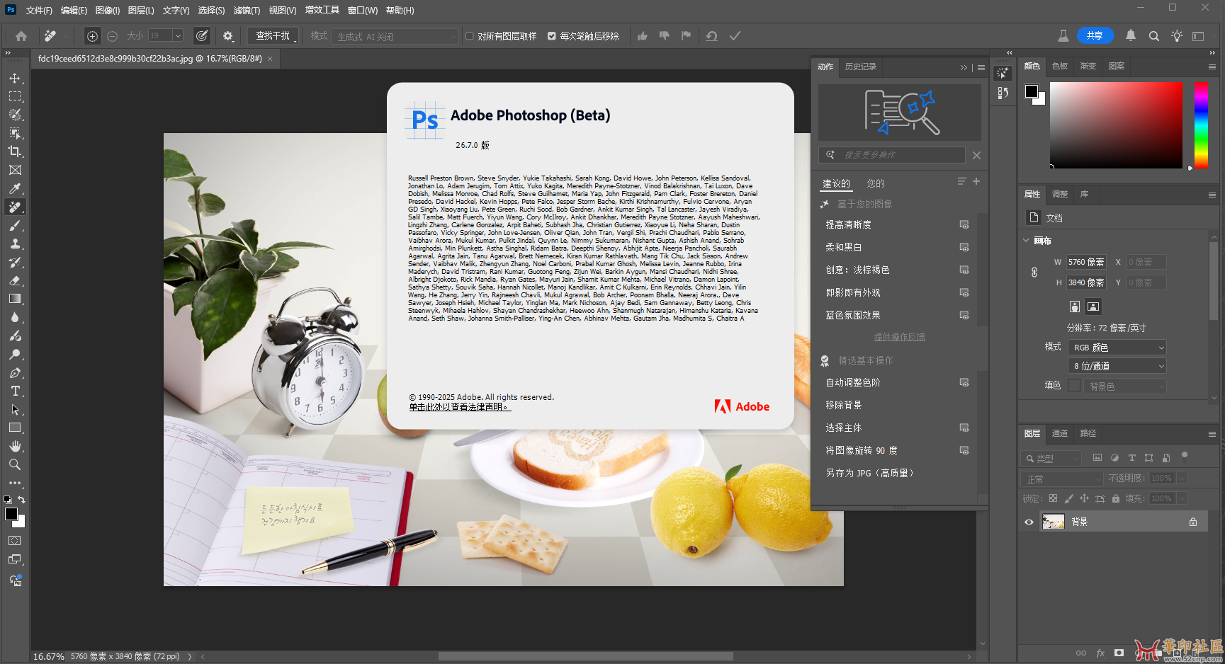1225x664 pixels.
Task: Open the RGB 颜色 mode dropdown
Action: pyautogui.click(x=1117, y=347)
